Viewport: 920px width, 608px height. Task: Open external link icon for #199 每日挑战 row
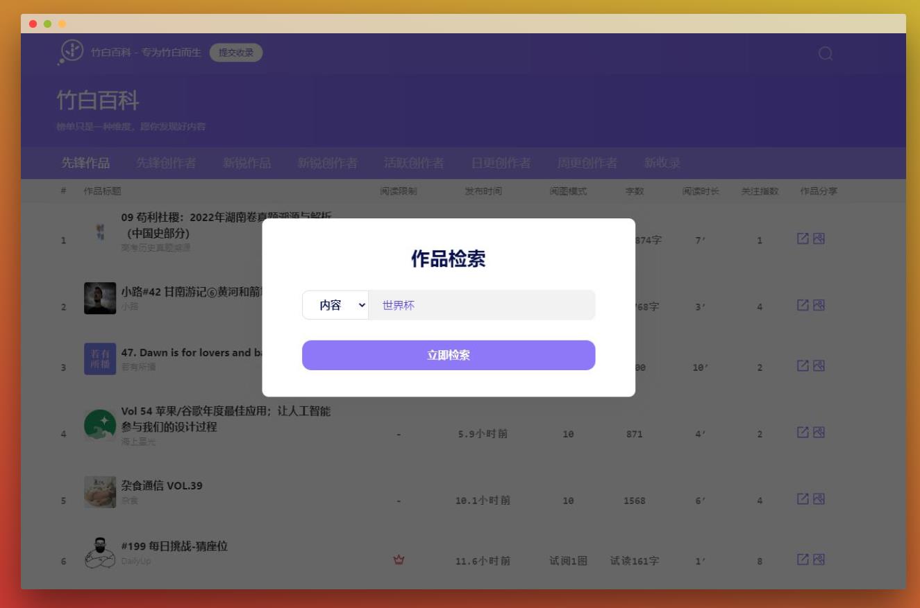coord(803,559)
